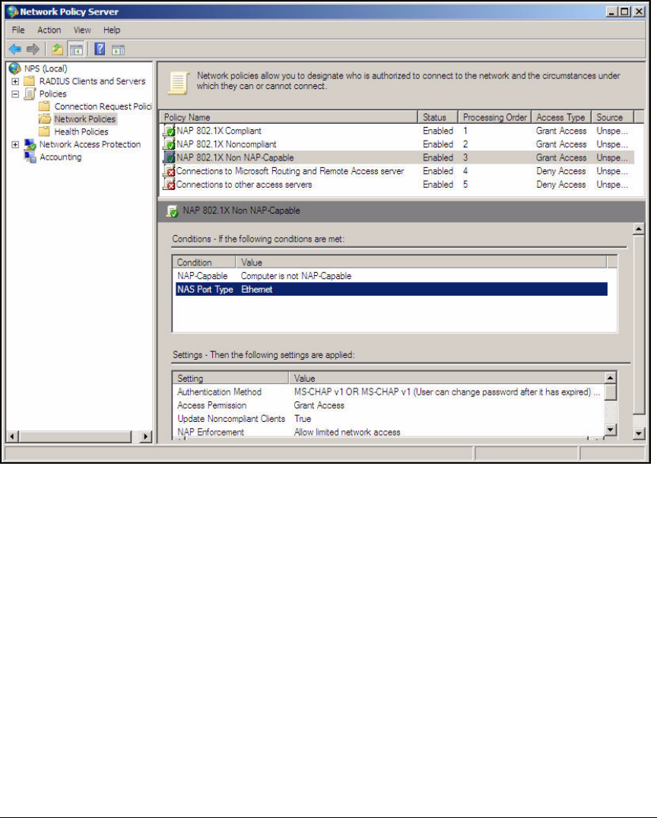Click the forward arrow toolbar icon
This screenshot has width=657, height=818.
coord(33,49)
